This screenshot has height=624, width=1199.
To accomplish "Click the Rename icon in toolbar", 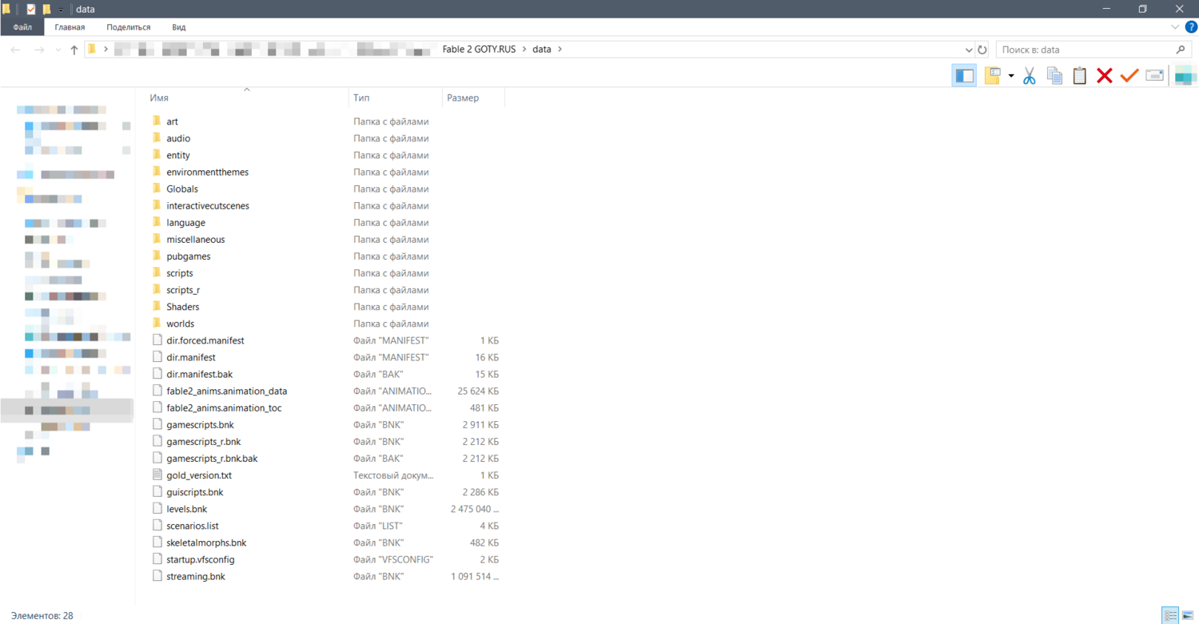I will (1154, 76).
